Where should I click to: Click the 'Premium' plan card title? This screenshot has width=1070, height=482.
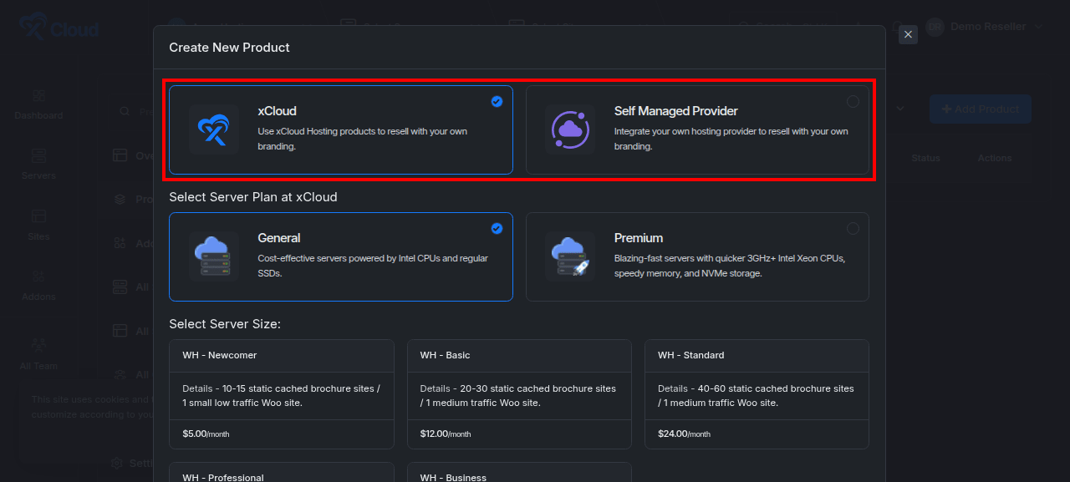pos(639,238)
